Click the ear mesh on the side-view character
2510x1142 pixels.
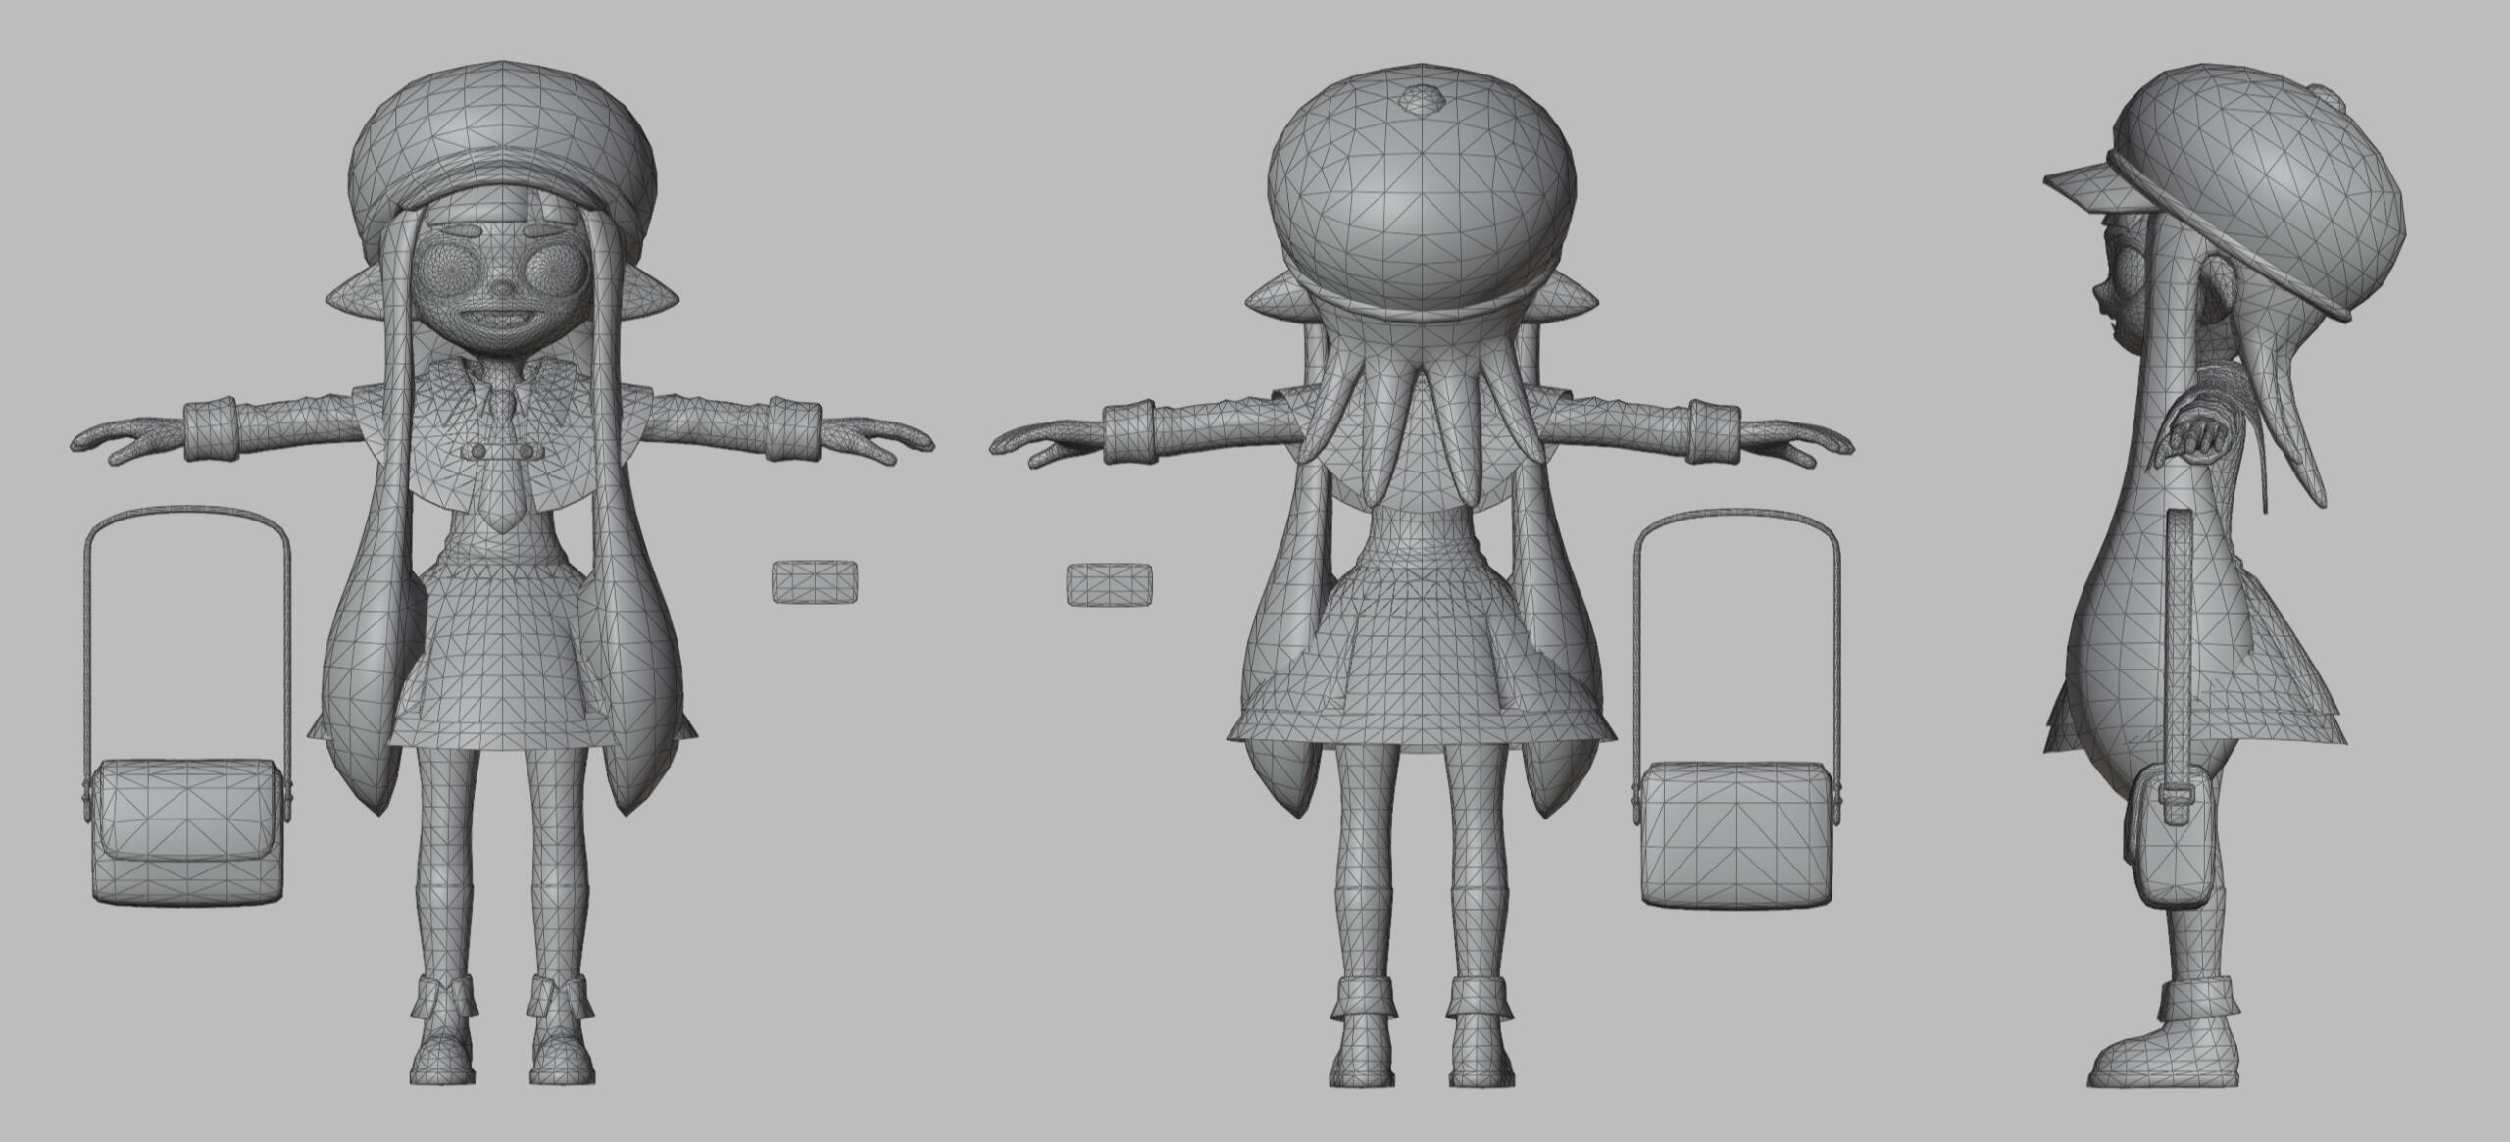tap(2218, 284)
